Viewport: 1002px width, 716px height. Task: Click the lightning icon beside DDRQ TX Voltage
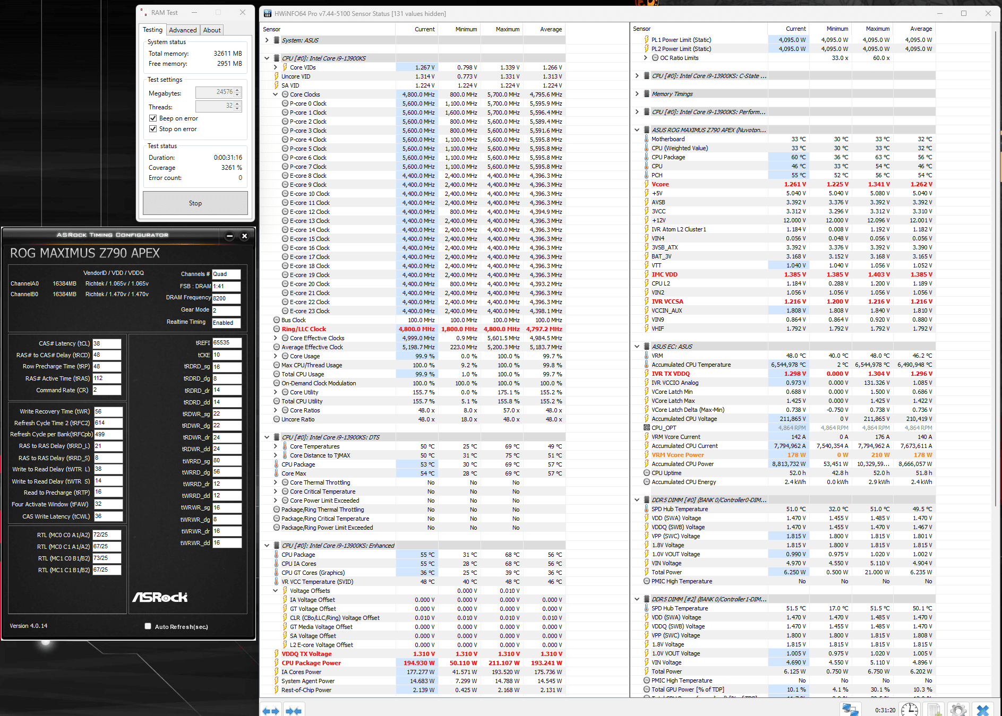(277, 654)
